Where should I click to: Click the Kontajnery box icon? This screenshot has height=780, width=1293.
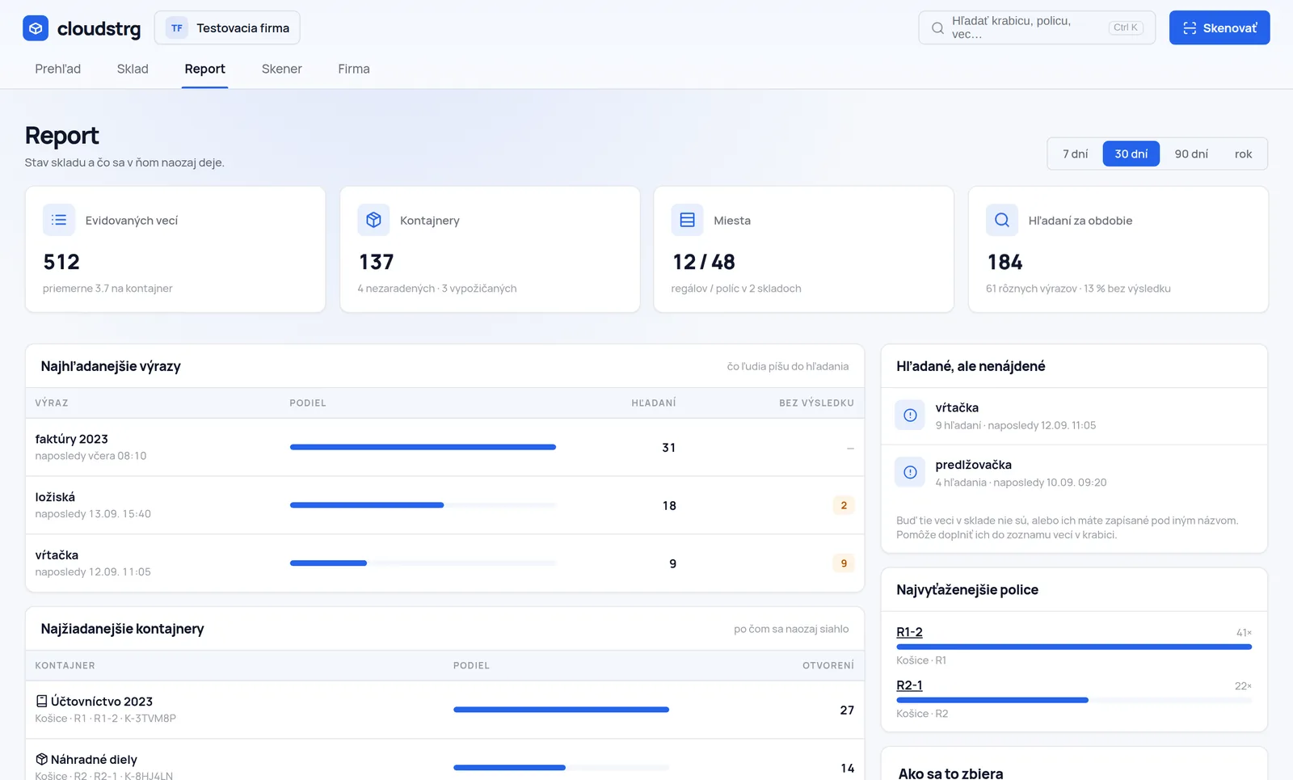(373, 220)
